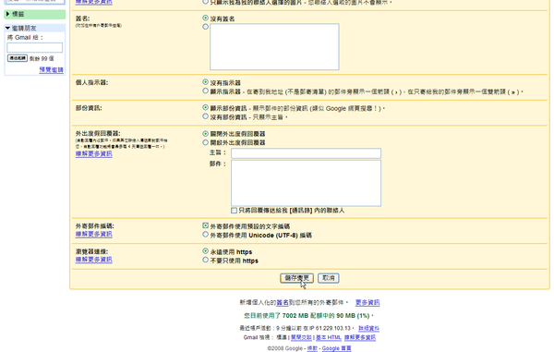Open learn more link under 外寄郵件編碼

point(93,234)
